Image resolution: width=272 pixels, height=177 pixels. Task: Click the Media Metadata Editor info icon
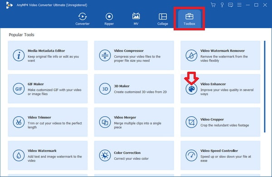tap(19, 55)
